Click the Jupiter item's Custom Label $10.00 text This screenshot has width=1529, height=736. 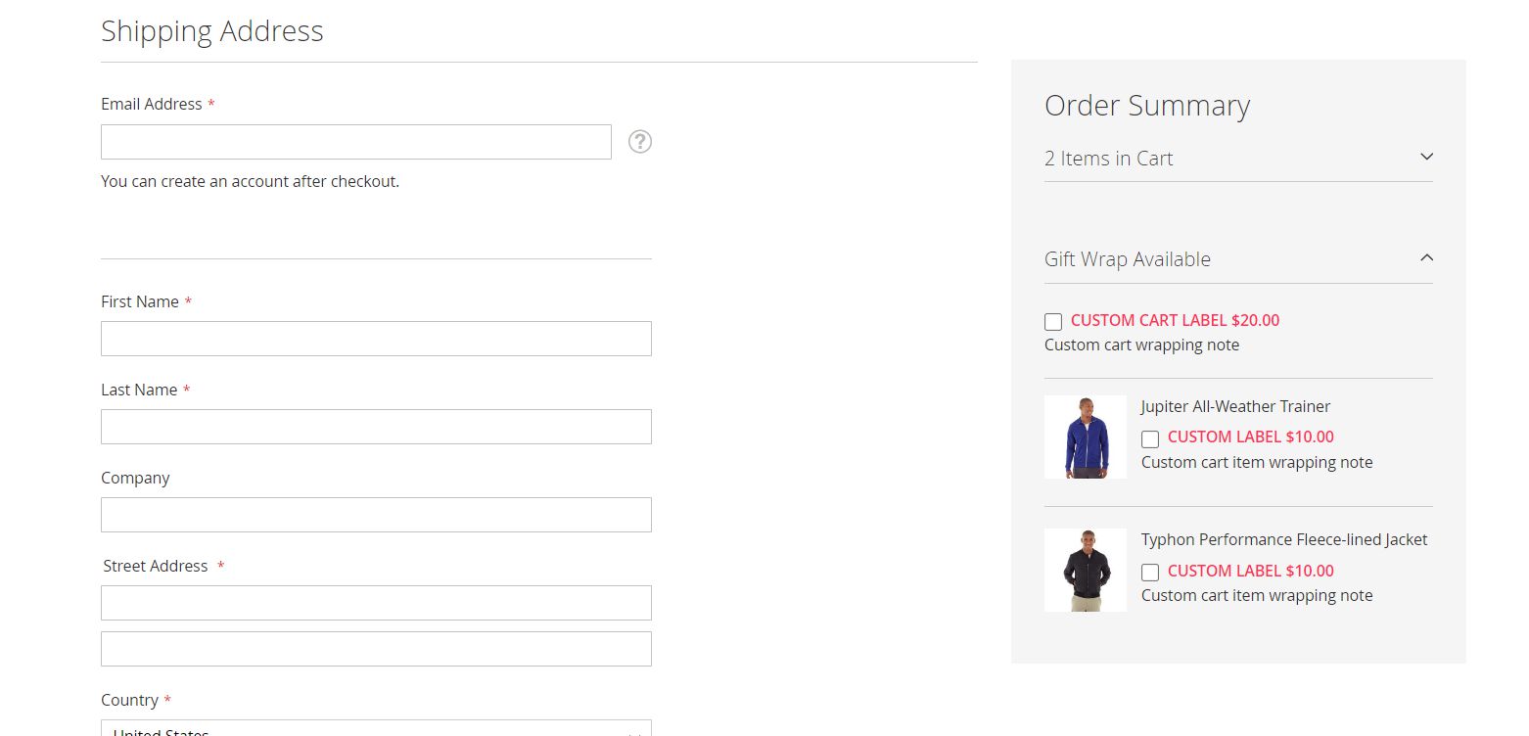[x=1250, y=437]
